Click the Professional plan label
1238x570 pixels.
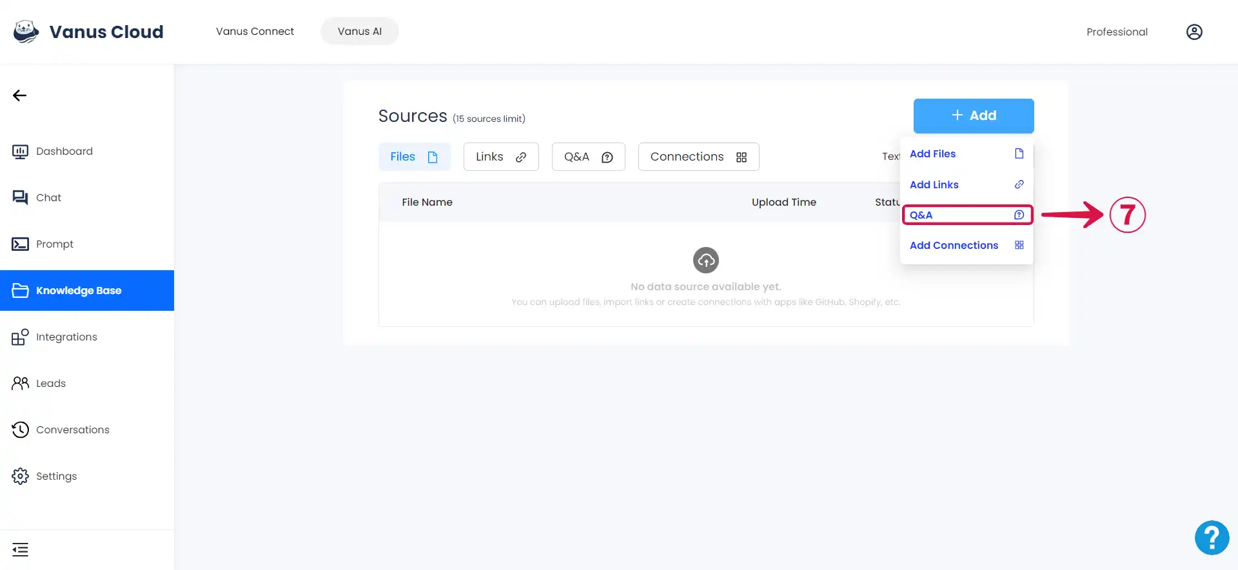tap(1117, 32)
